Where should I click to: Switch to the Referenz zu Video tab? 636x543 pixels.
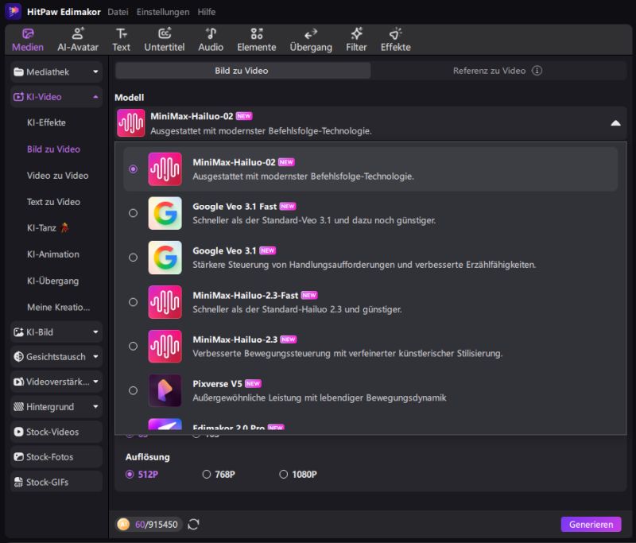click(497, 71)
